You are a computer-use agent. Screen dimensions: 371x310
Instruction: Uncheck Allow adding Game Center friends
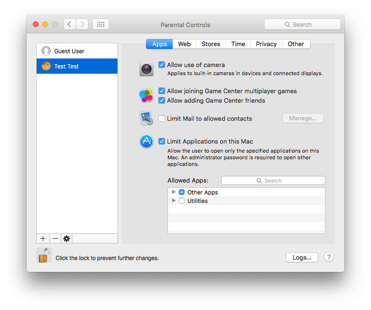(x=162, y=100)
